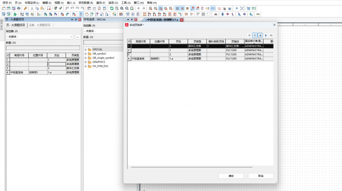Click the green puzzle piece toolbar icon
The width and height of the screenshot is (342, 191).
pyautogui.click(x=15, y=14)
